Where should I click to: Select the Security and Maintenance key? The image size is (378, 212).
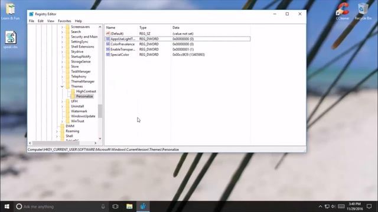(x=84, y=37)
